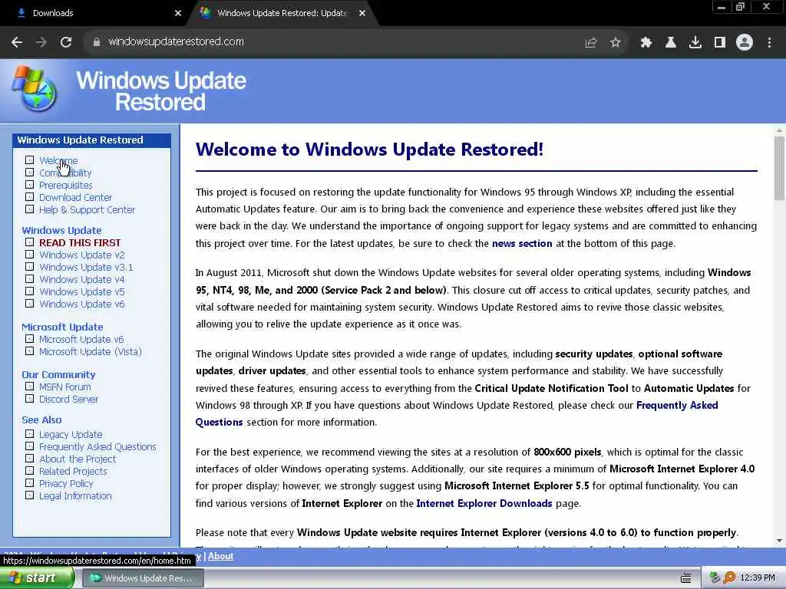Click the square bullet beside Welcome

pos(30,160)
